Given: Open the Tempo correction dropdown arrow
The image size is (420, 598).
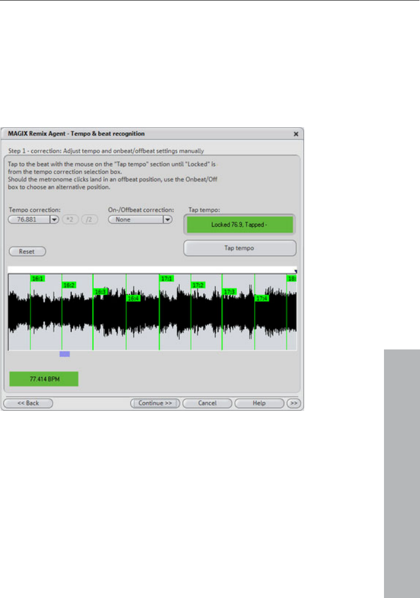Looking at the screenshot, I should click(55, 220).
